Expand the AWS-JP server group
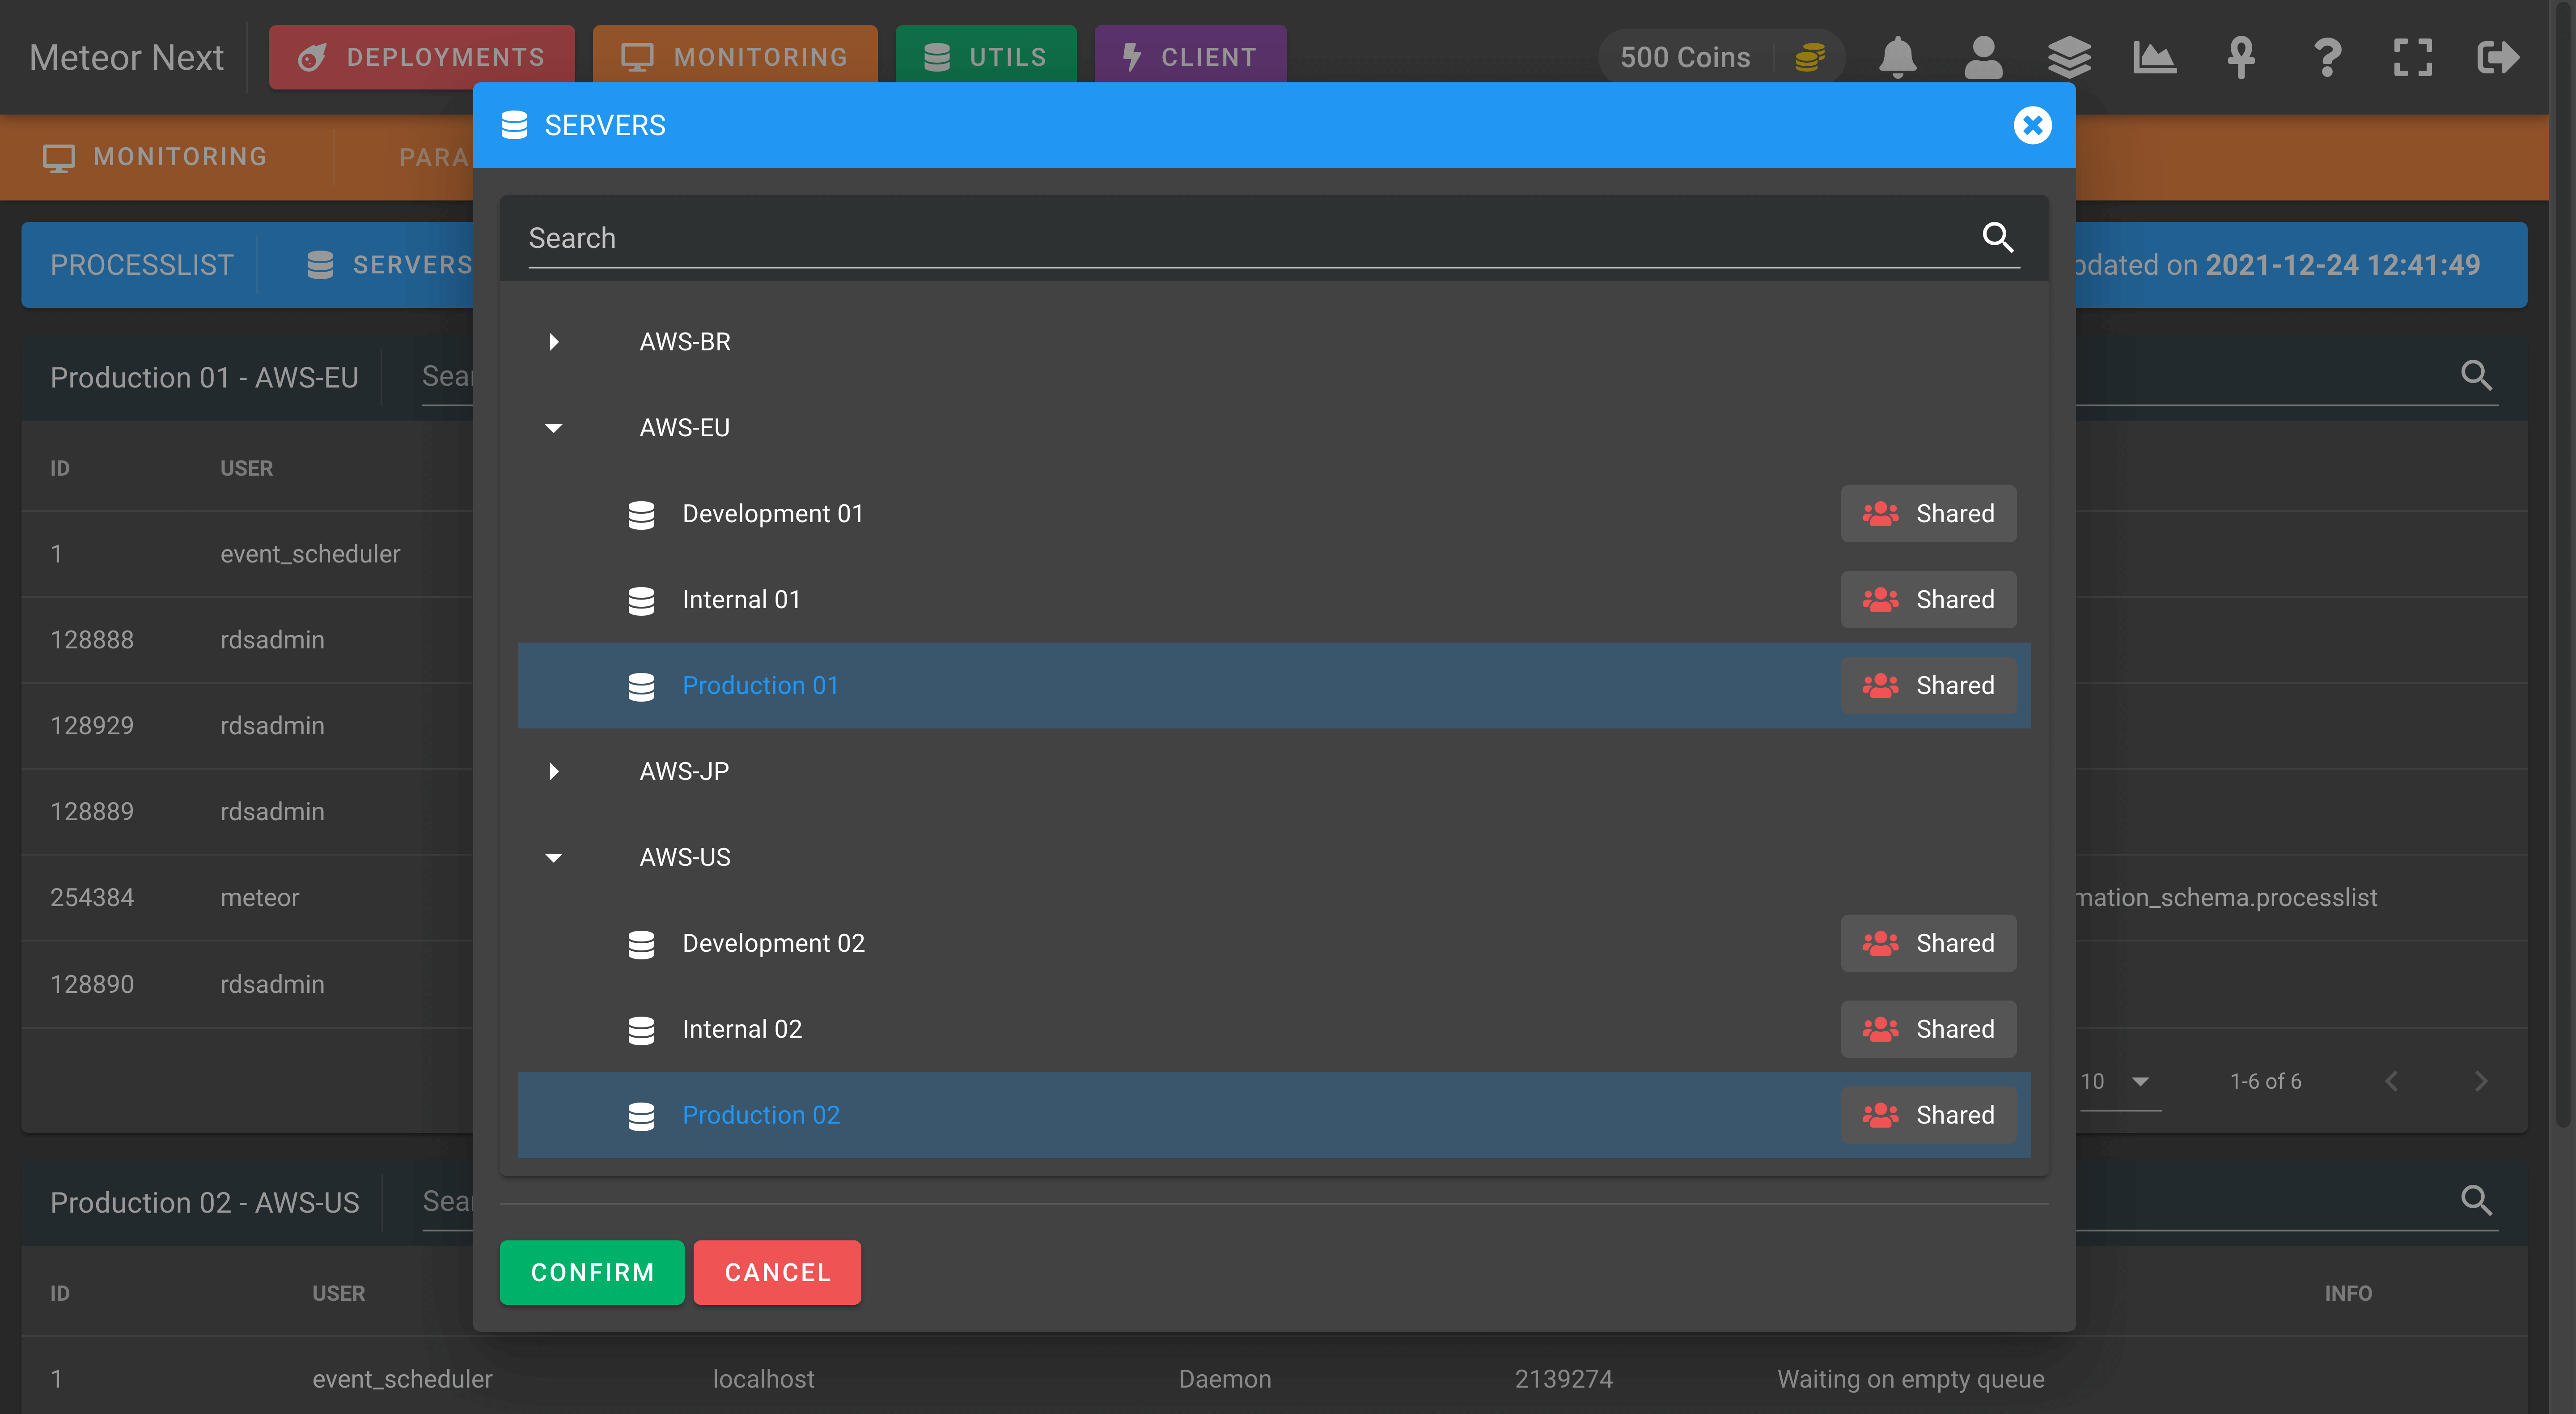Image resolution: width=2576 pixels, height=1414 pixels. 554,771
